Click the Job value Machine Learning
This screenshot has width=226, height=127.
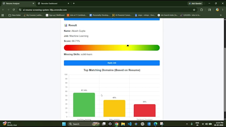pos(79,36)
